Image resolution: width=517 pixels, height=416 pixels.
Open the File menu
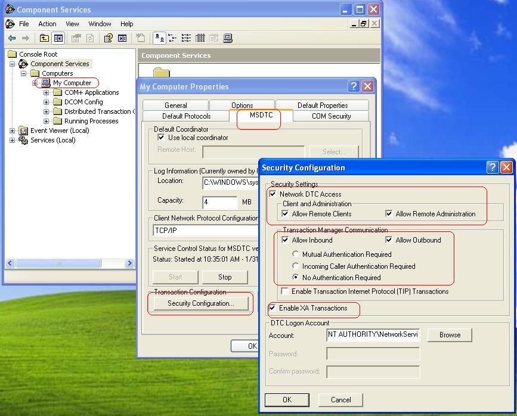[24, 24]
